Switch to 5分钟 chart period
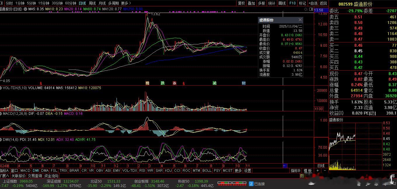The image size is (397, 189). [x=31, y=3]
